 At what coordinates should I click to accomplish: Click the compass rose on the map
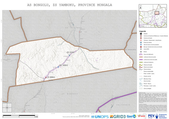(x=7, y=108)
